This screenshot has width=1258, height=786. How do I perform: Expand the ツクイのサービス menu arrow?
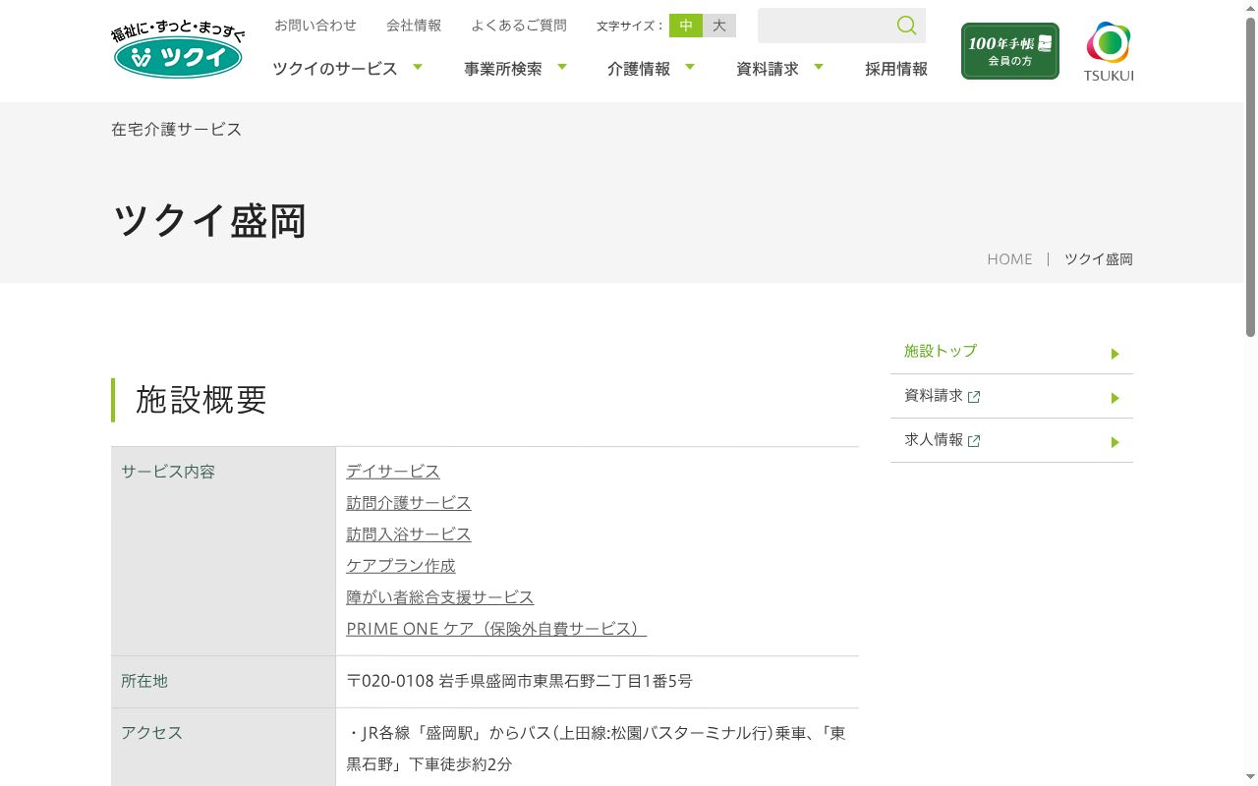coord(418,67)
